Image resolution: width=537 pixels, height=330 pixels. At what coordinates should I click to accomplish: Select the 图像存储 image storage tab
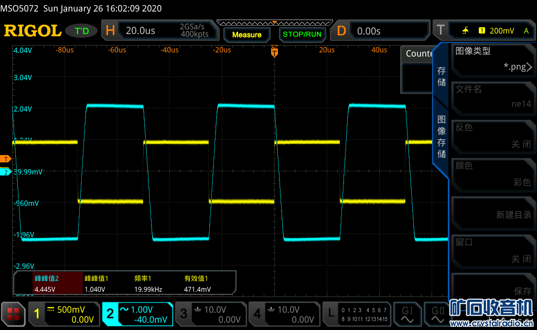(x=442, y=135)
